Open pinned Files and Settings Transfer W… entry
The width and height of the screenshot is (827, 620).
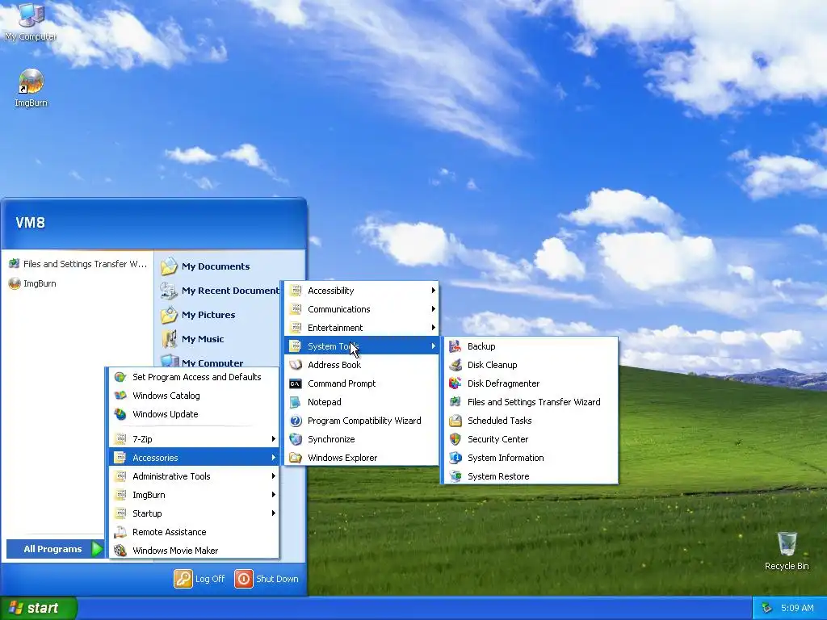pos(78,264)
